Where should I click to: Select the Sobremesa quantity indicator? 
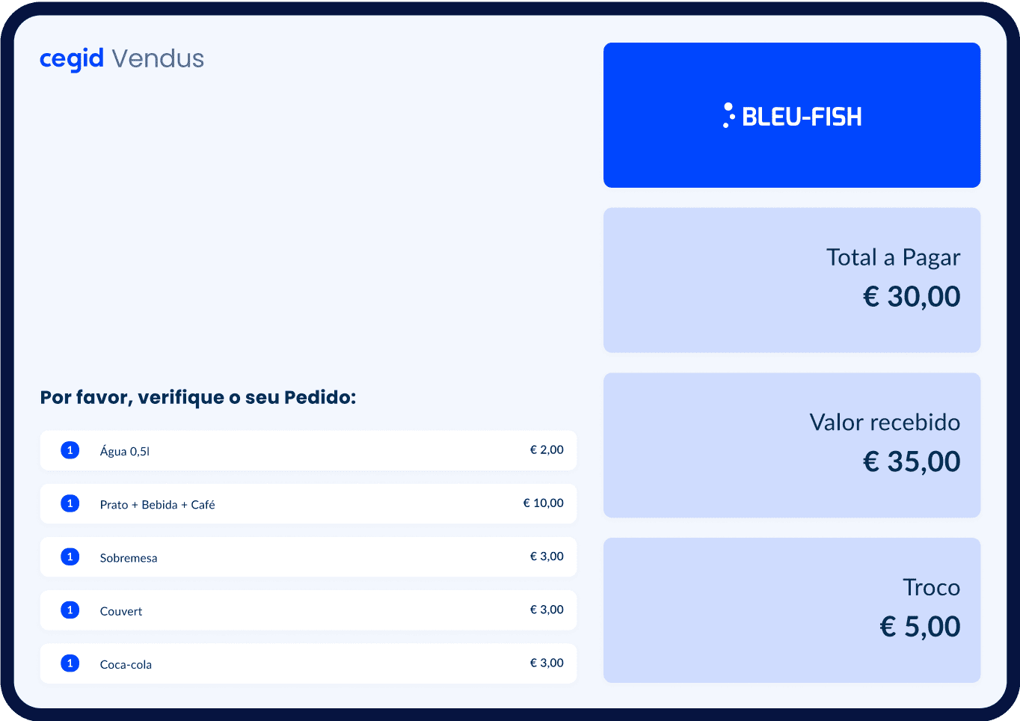[70, 556]
